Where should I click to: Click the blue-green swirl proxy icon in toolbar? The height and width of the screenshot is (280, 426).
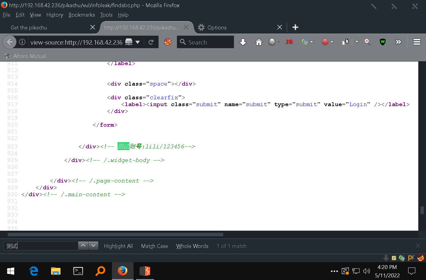305,42
